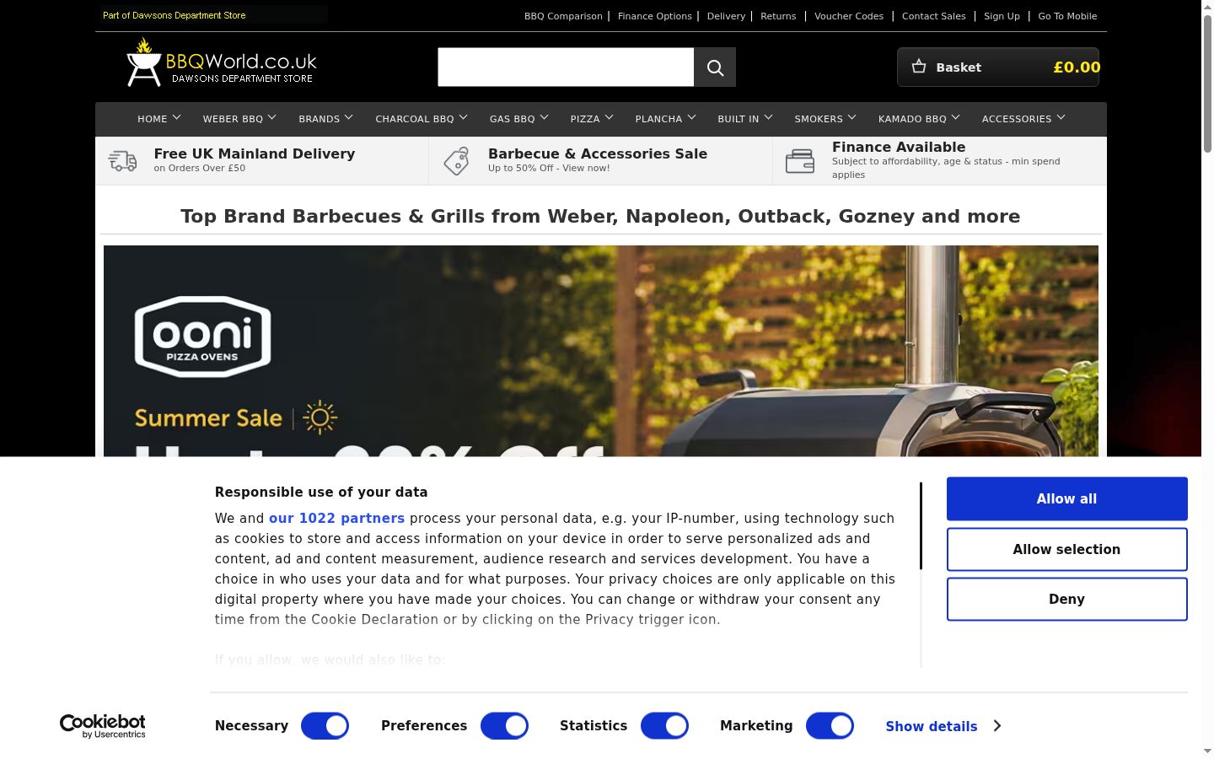The image size is (1214, 759).
Task: Open the Pizza dropdown menu
Action: (x=592, y=119)
